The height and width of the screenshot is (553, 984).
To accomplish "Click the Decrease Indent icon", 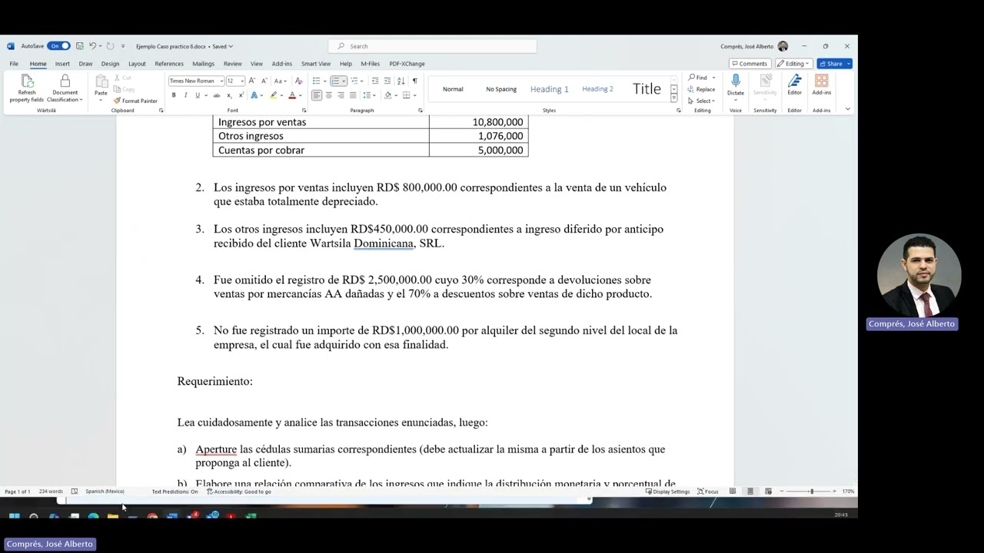I will coord(375,81).
